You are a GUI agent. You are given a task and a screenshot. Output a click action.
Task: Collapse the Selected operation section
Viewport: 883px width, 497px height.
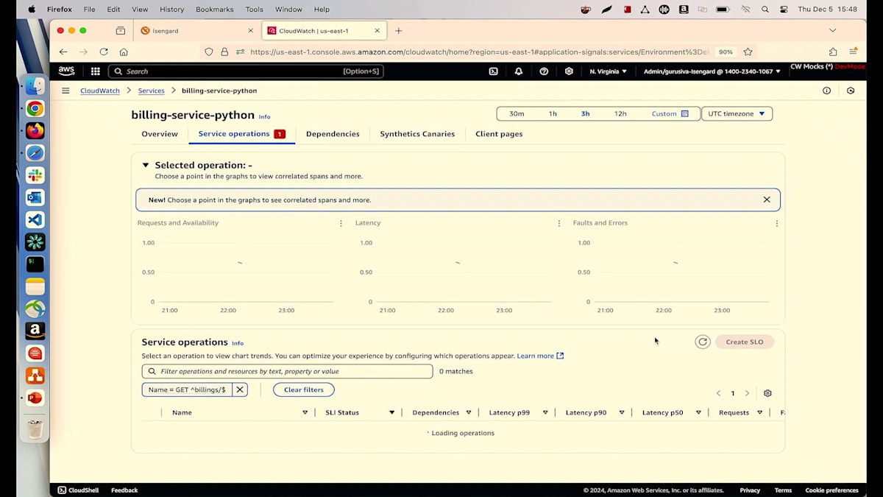point(146,165)
